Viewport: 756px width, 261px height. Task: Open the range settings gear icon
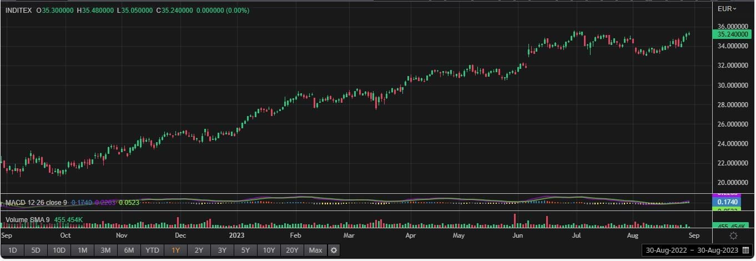(334, 250)
